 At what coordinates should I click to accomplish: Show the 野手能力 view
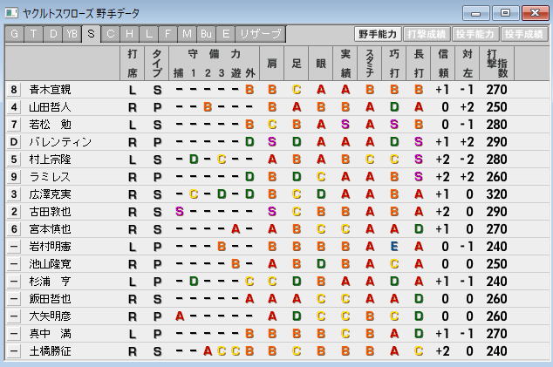click(x=378, y=34)
